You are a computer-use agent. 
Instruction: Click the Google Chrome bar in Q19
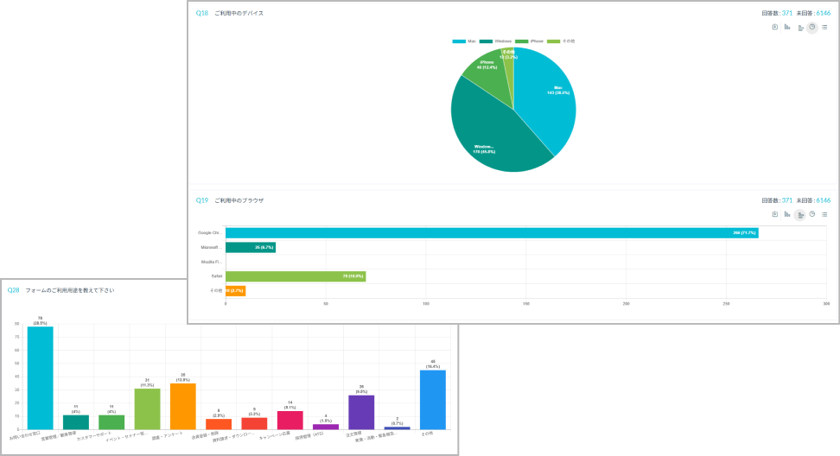click(x=491, y=232)
